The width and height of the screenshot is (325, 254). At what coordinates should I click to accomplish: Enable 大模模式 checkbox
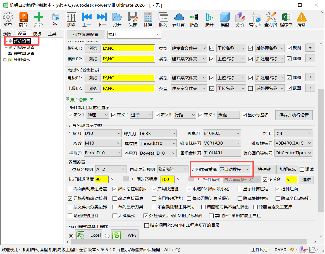[x=115, y=216]
